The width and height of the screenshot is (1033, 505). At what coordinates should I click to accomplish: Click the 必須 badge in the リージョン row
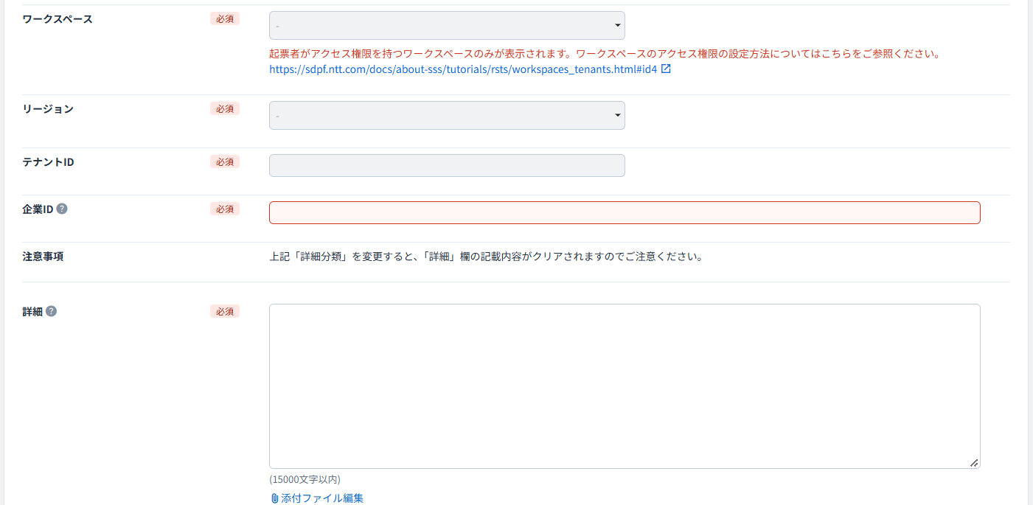[x=225, y=109]
